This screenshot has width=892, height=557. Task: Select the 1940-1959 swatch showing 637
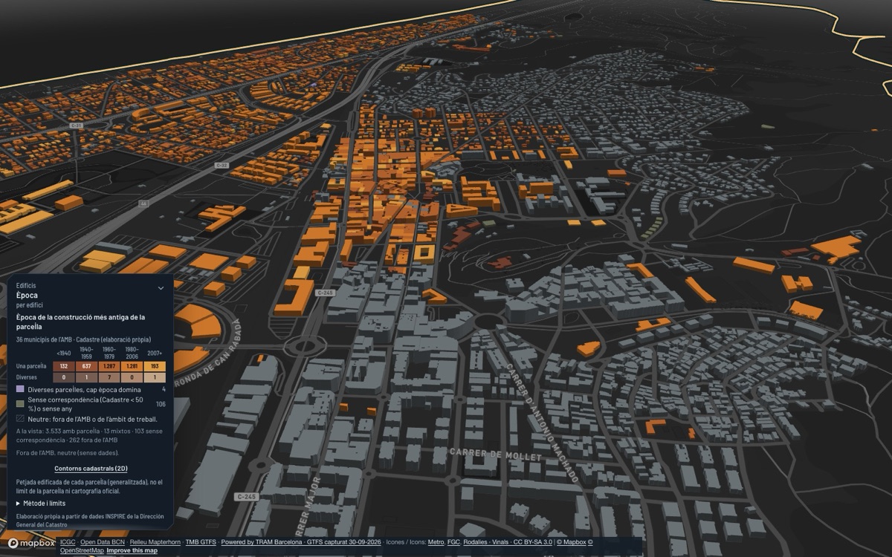click(86, 366)
